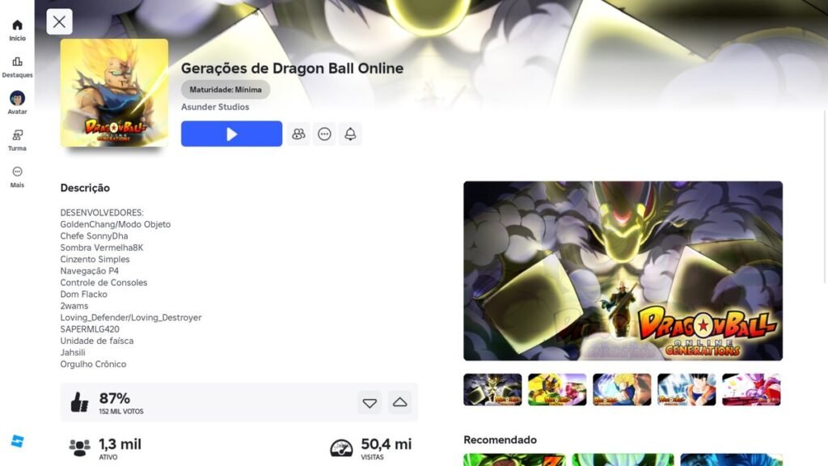Open the Mais sidebar menu
The image size is (828, 466).
point(17,177)
